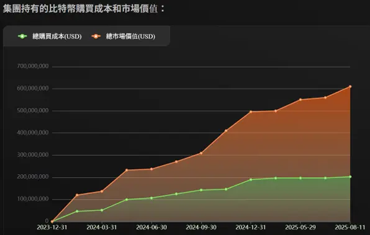
Task: Toggle the 總市場價值(USD) legend series
Action: tap(123, 37)
